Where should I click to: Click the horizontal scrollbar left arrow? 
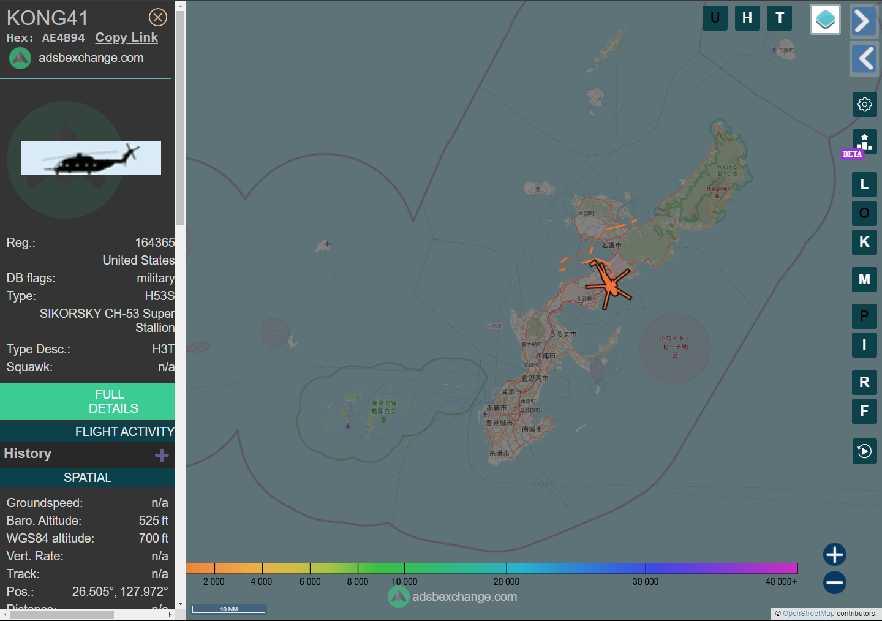click(5, 614)
